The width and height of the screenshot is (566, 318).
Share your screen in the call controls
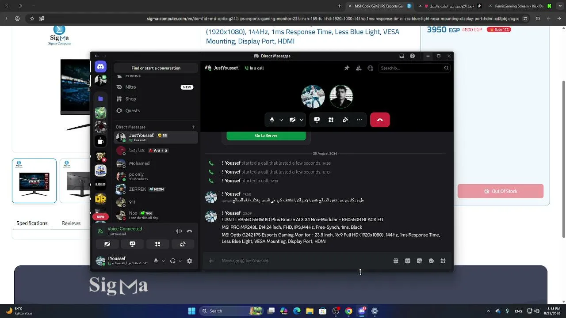(317, 120)
